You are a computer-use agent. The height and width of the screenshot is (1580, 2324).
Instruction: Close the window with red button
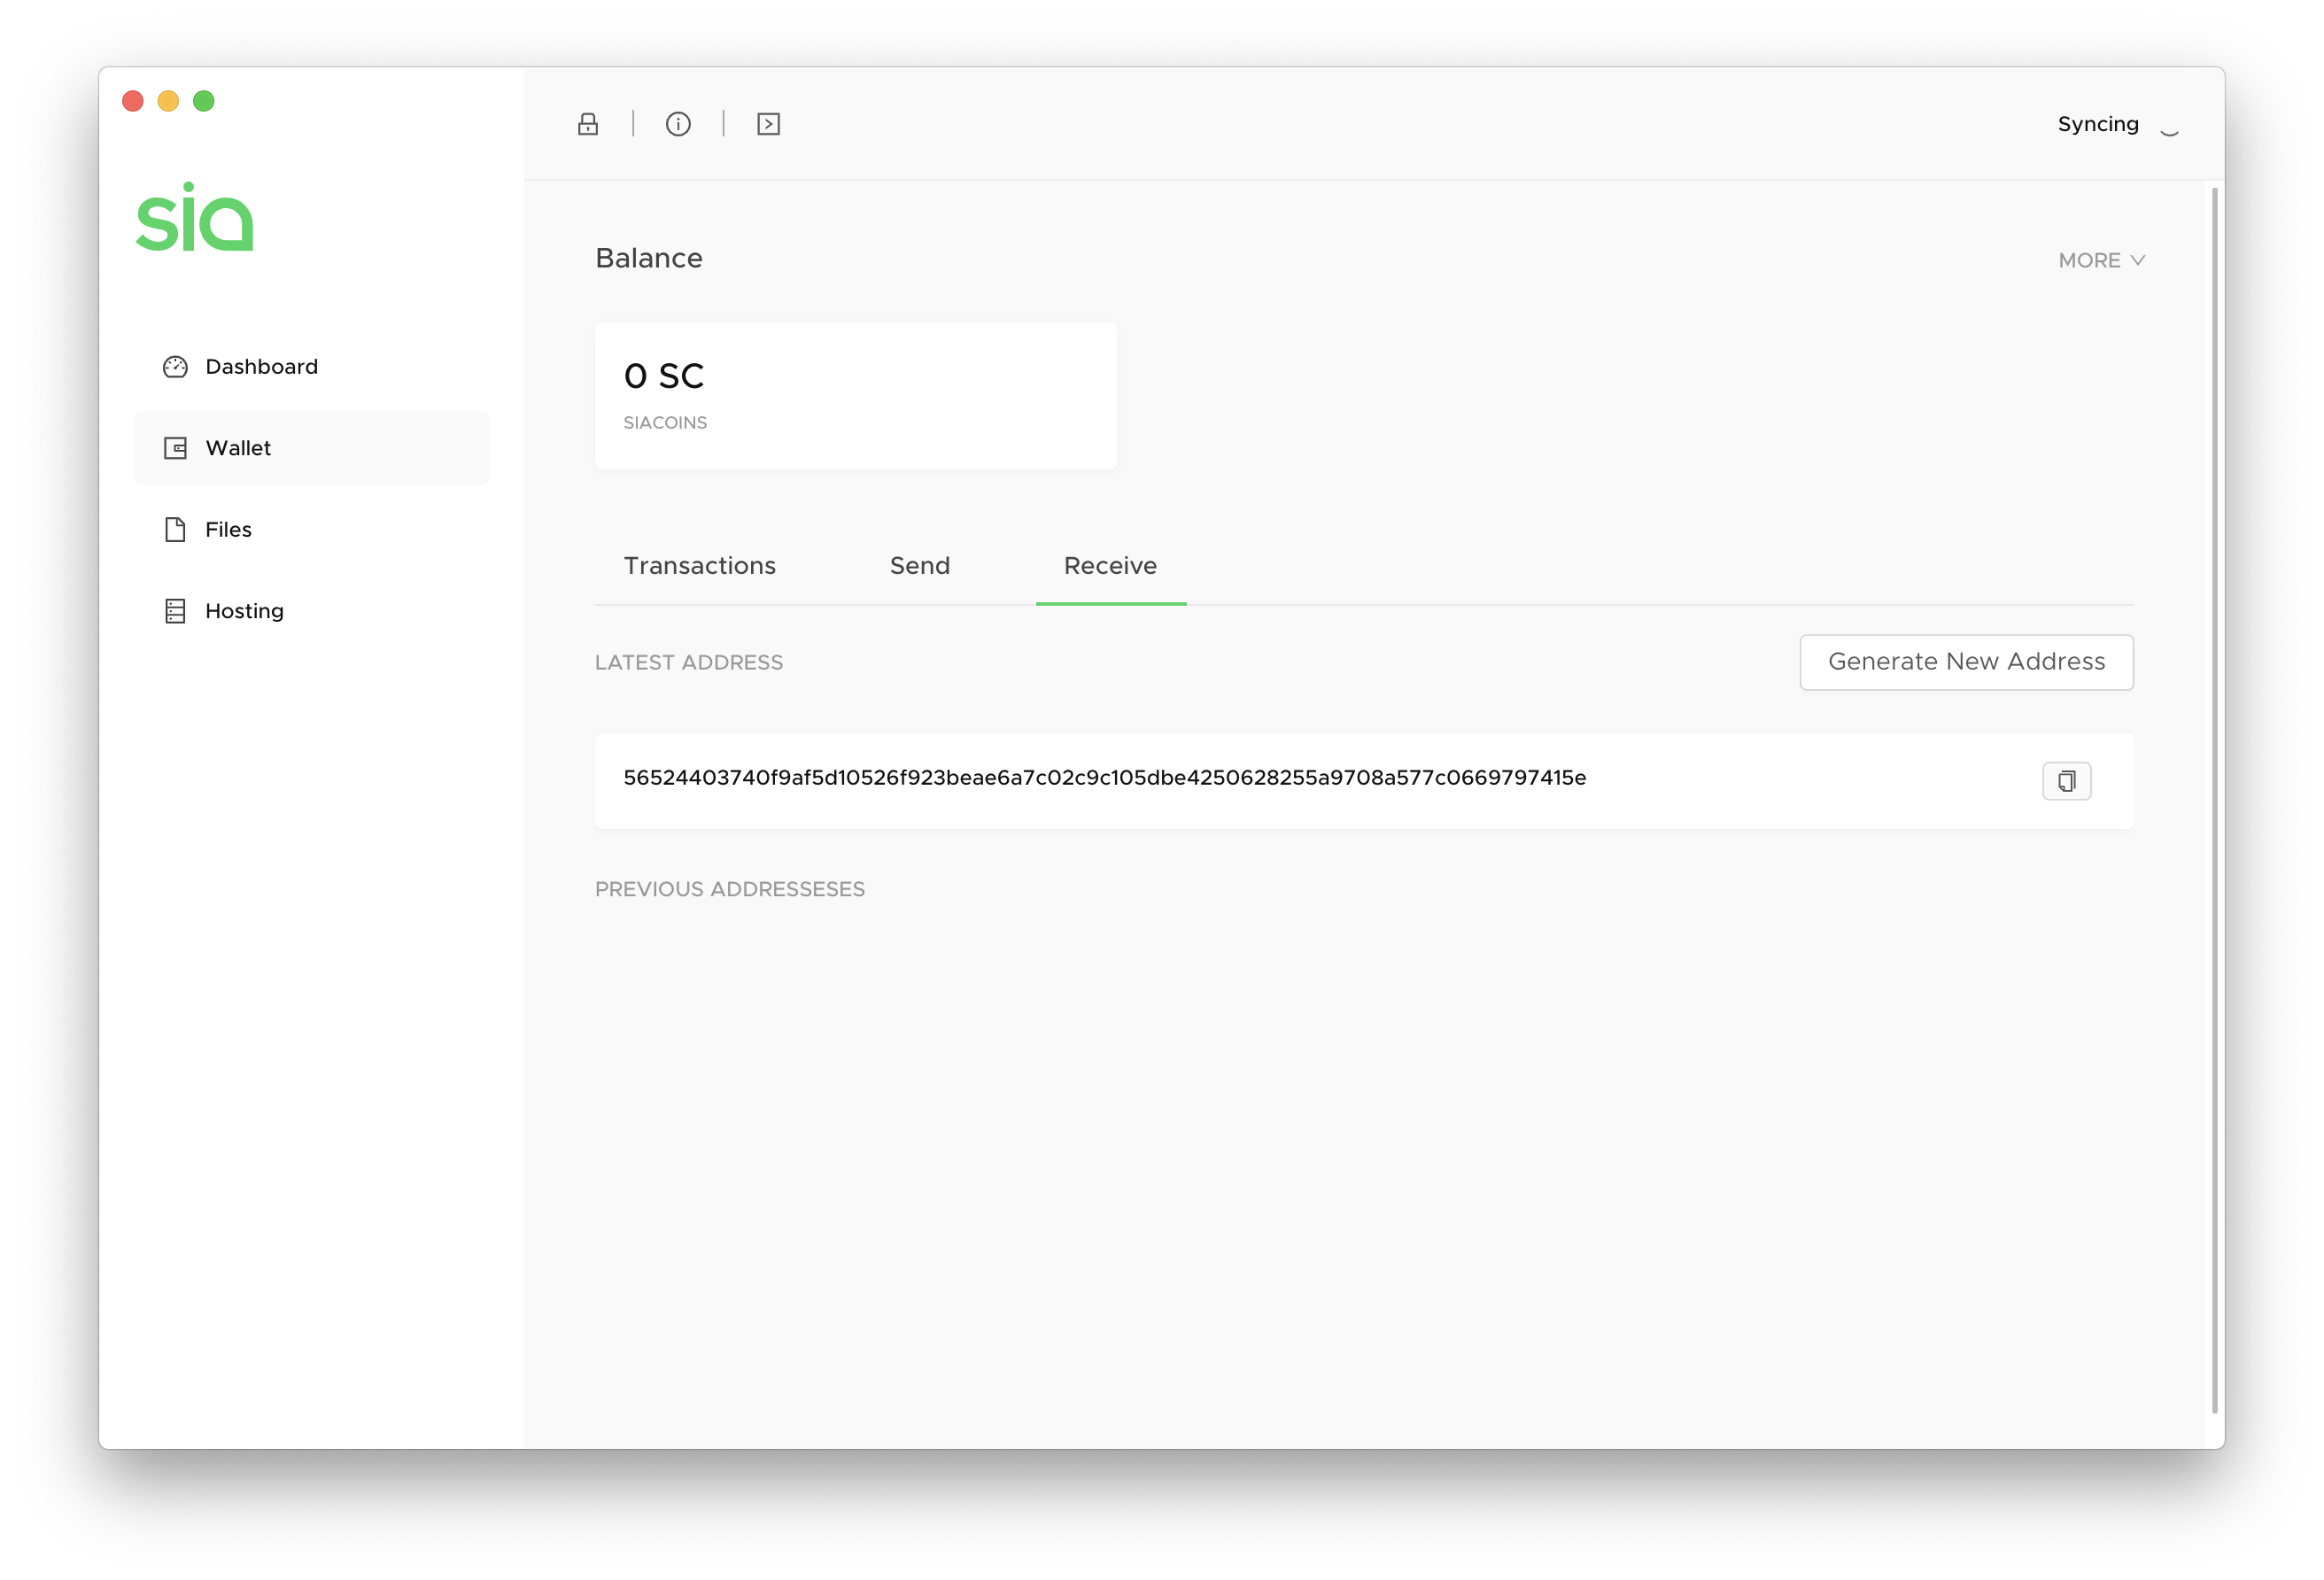(133, 101)
